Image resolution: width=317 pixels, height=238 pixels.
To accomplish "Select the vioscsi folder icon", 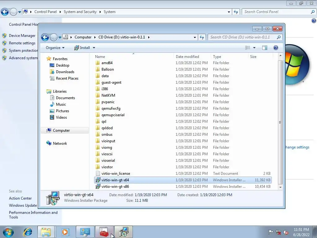I will coord(98,154).
